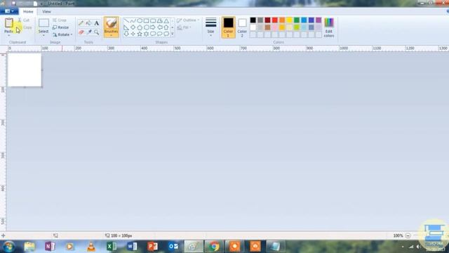This screenshot has width=449, height=253.
Task: Pick the purple color swatch
Action: click(x=319, y=20)
